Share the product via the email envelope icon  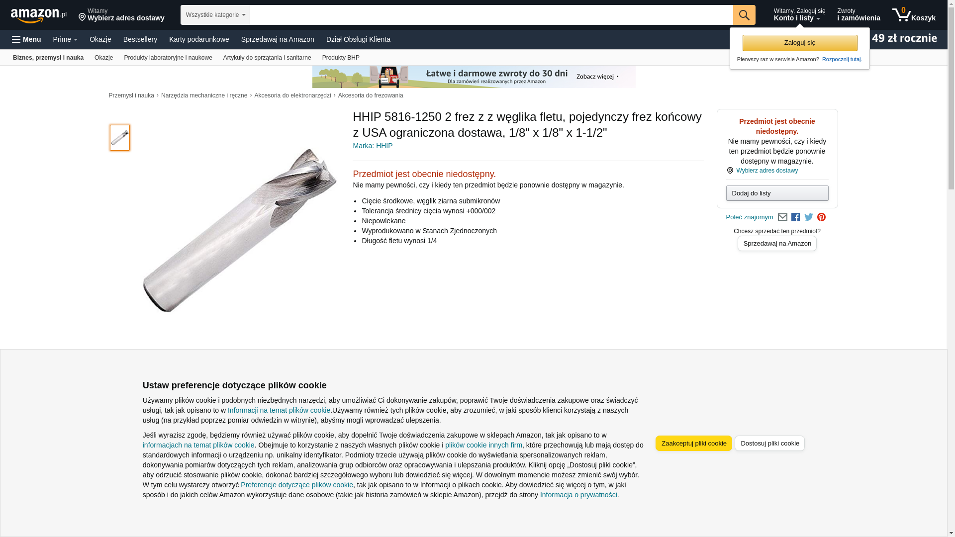[782, 217]
